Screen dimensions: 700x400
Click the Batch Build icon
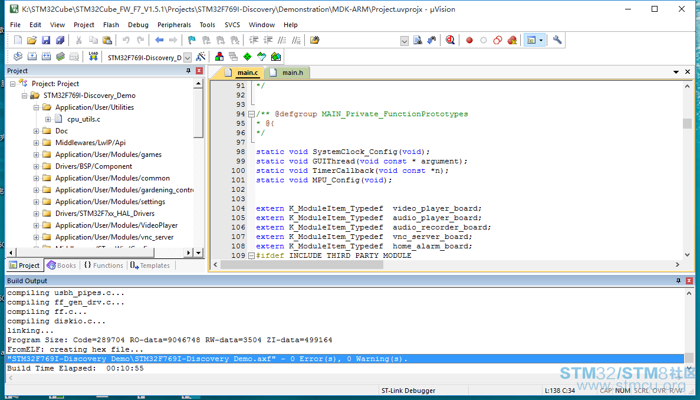point(61,57)
